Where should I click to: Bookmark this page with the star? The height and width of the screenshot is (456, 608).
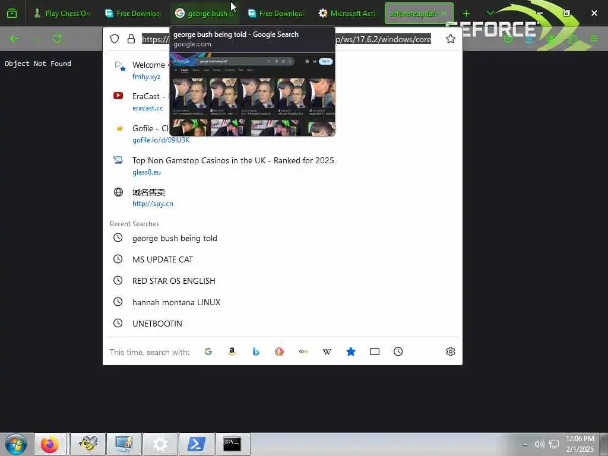(450, 39)
